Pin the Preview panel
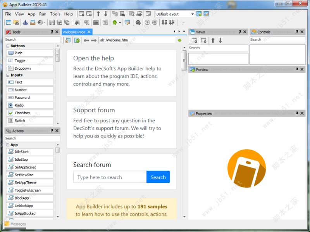The width and height of the screenshot is (310, 232). [297, 69]
